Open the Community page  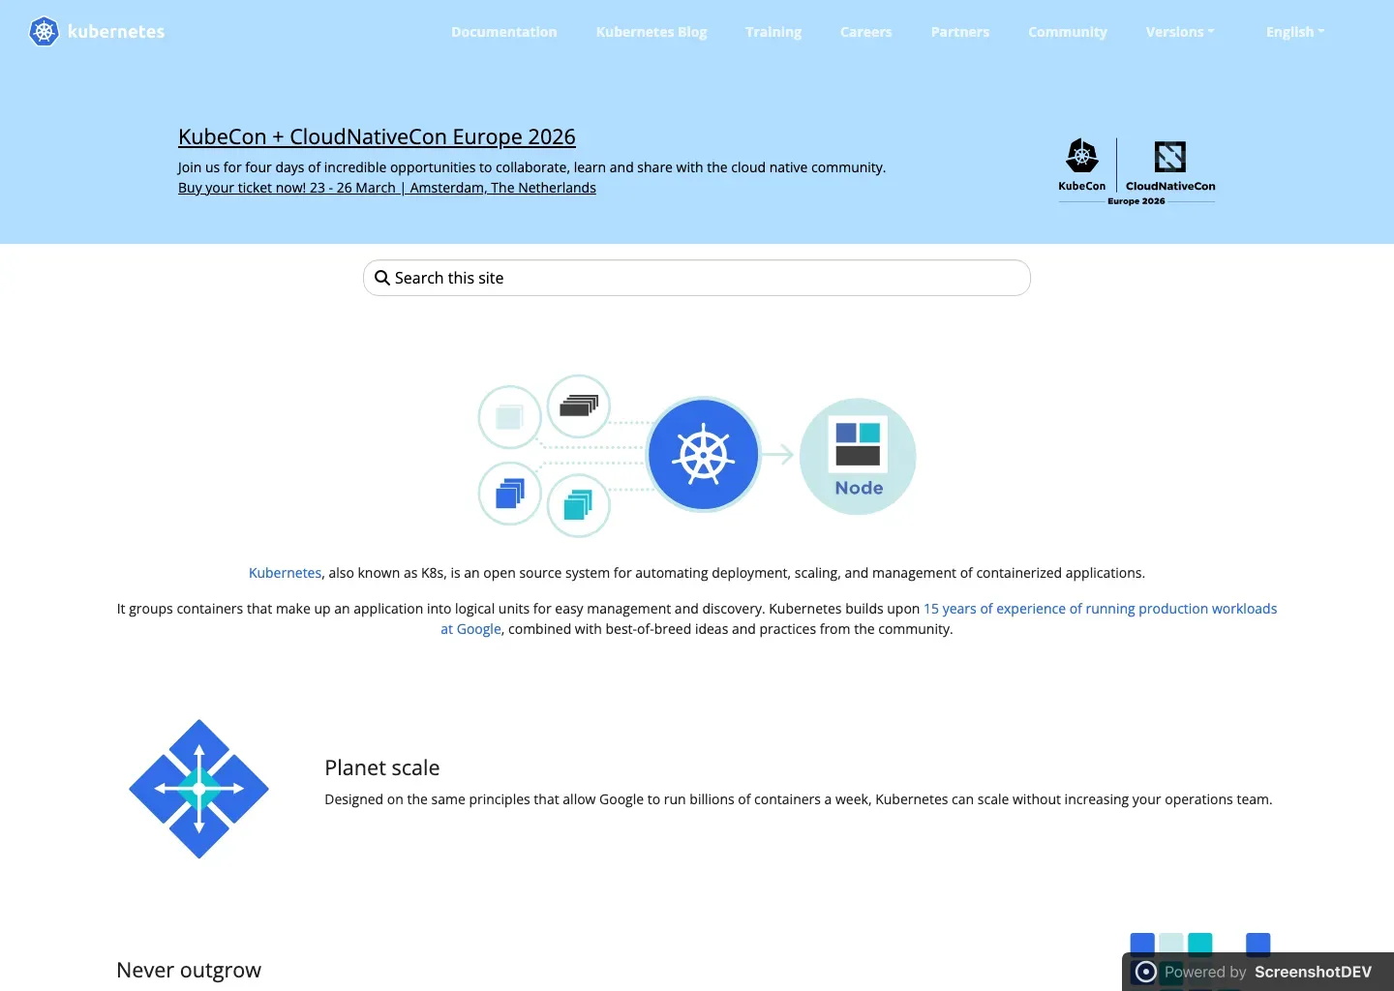[1068, 32]
